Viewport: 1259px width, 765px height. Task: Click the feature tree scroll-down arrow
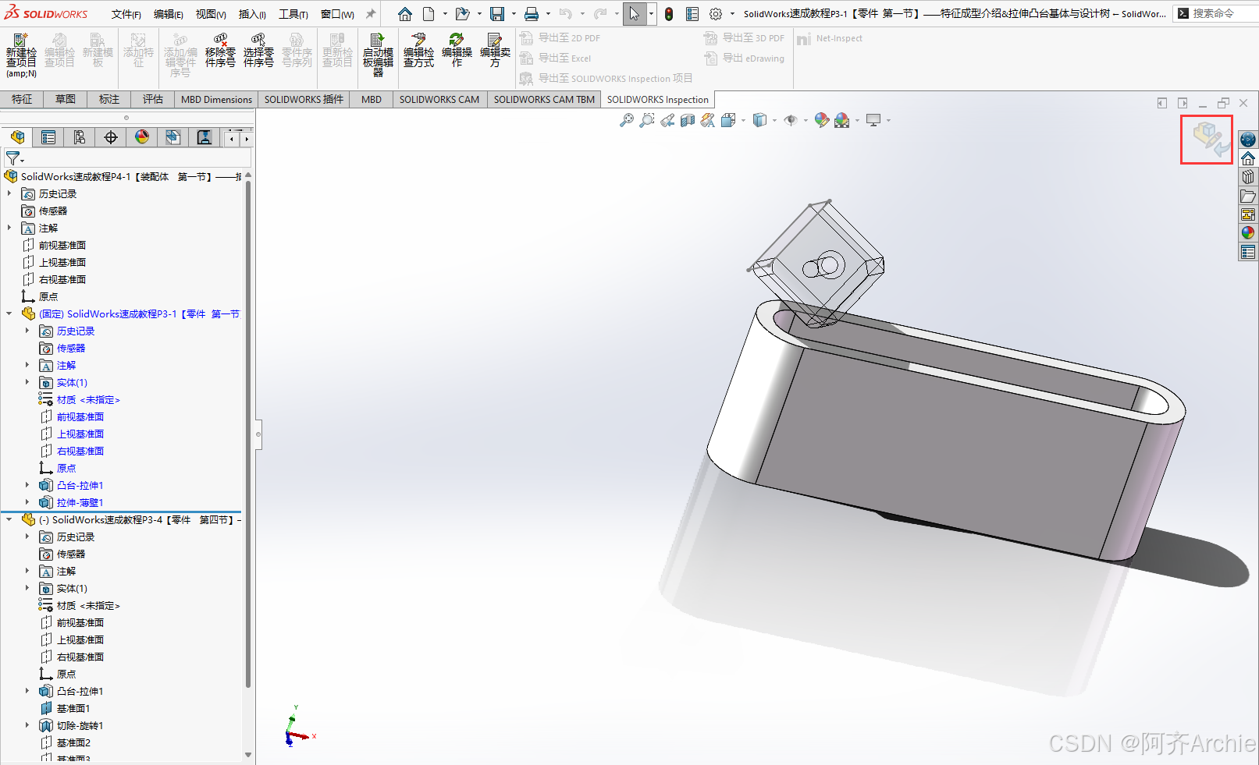[x=248, y=755]
